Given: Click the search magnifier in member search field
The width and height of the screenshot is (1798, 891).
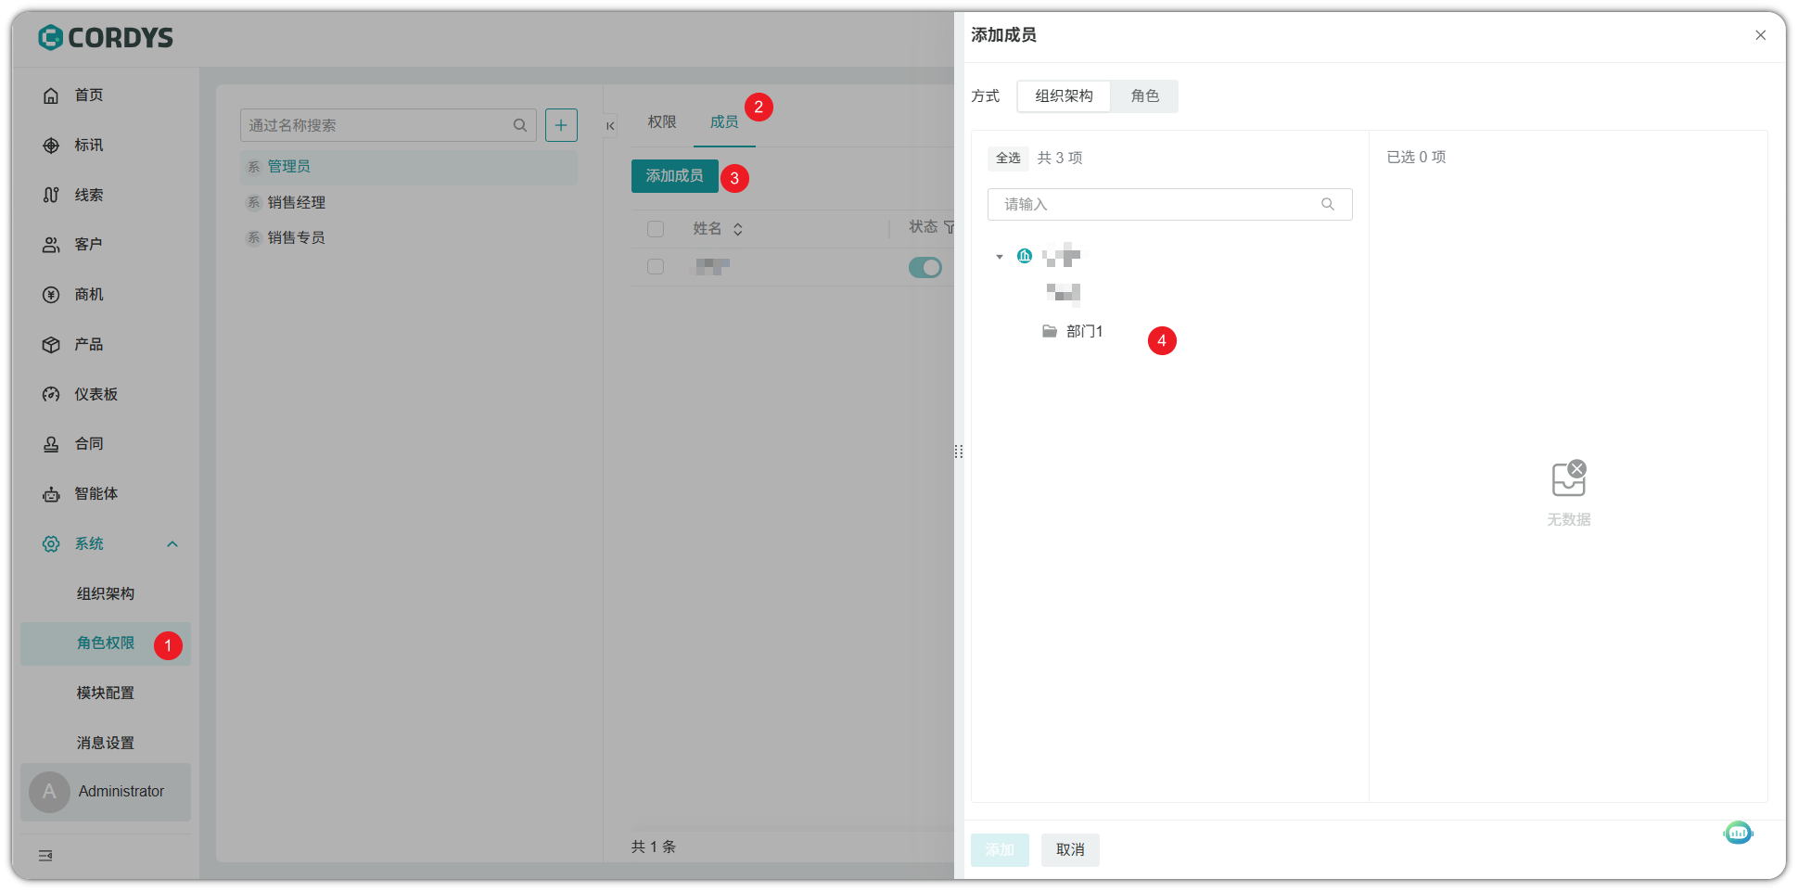Looking at the screenshot, I should coord(1328,205).
